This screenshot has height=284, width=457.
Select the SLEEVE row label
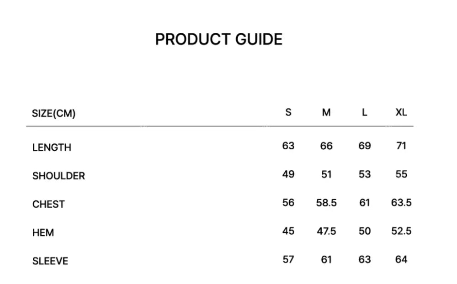[x=50, y=261]
